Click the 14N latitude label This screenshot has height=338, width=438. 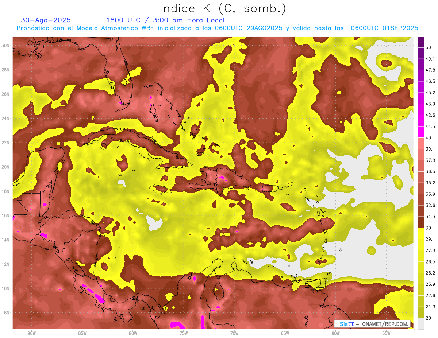pos(6,240)
